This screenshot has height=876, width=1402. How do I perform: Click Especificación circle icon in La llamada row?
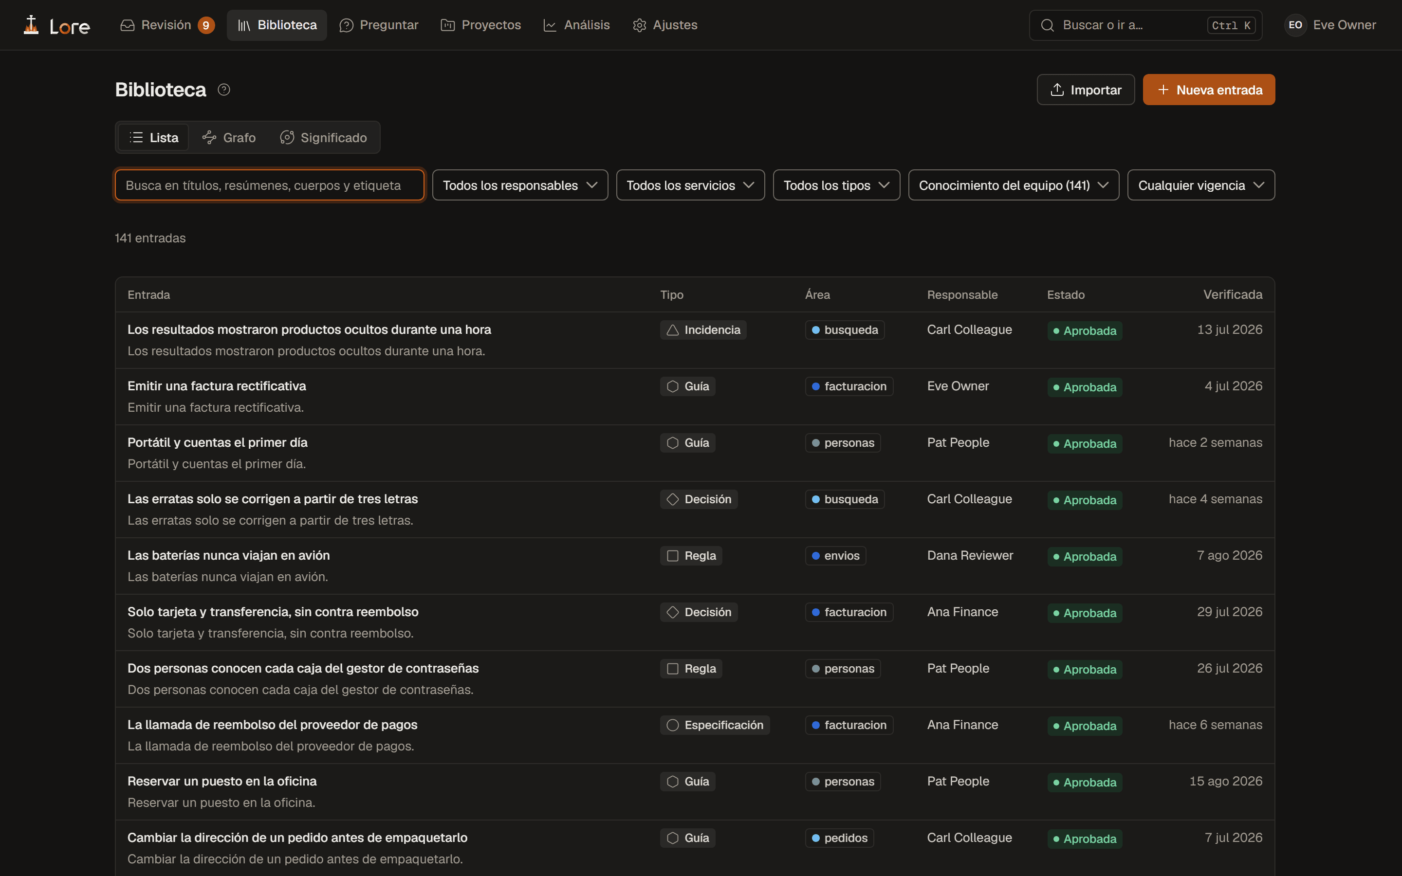[x=672, y=725]
